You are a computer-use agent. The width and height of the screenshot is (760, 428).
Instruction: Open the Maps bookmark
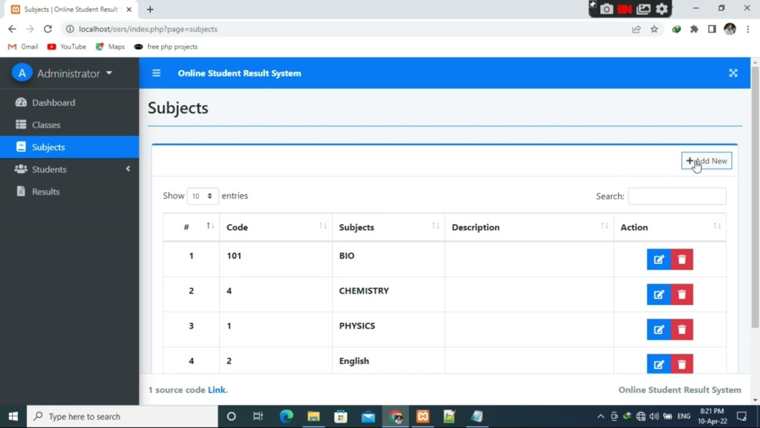[x=110, y=46]
